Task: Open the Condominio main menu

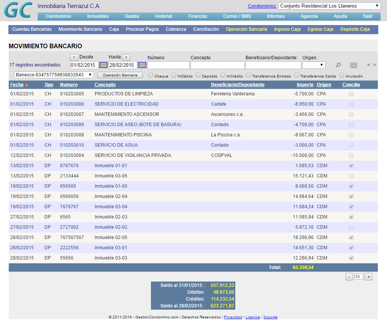Action: click(x=58, y=16)
